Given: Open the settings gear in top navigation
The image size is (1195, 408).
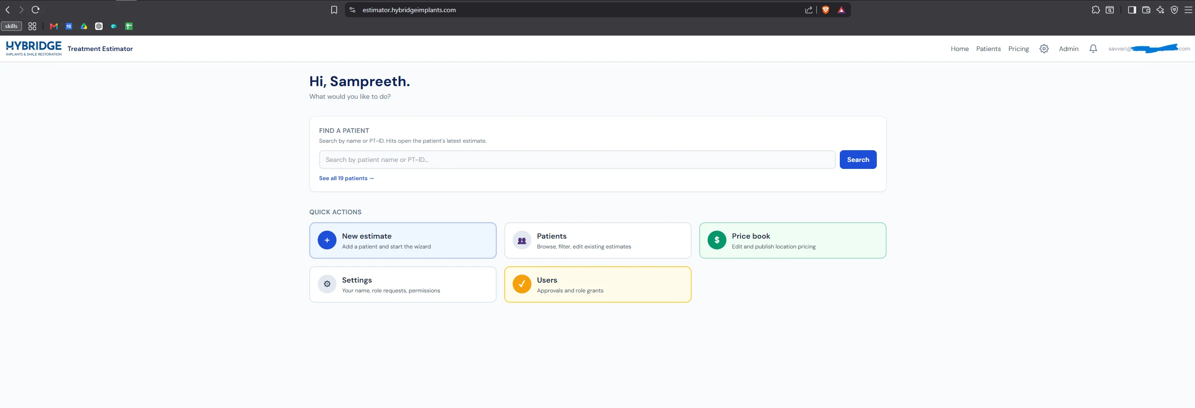Looking at the screenshot, I should pos(1044,49).
